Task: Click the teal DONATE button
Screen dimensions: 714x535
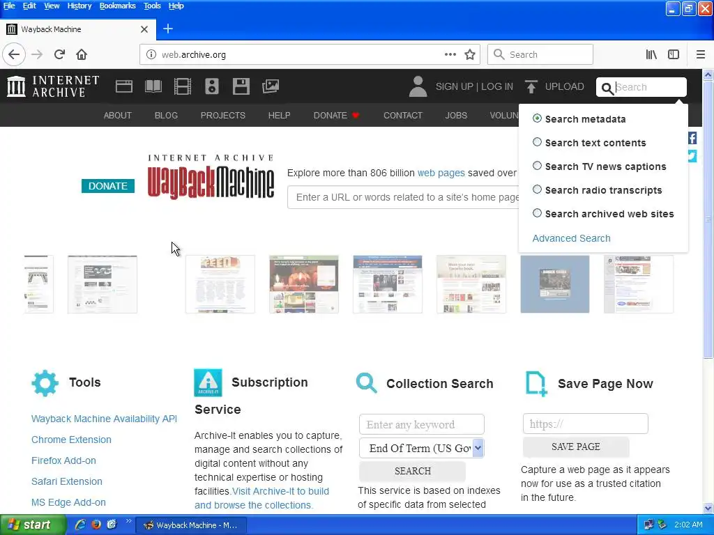Action: tap(108, 185)
